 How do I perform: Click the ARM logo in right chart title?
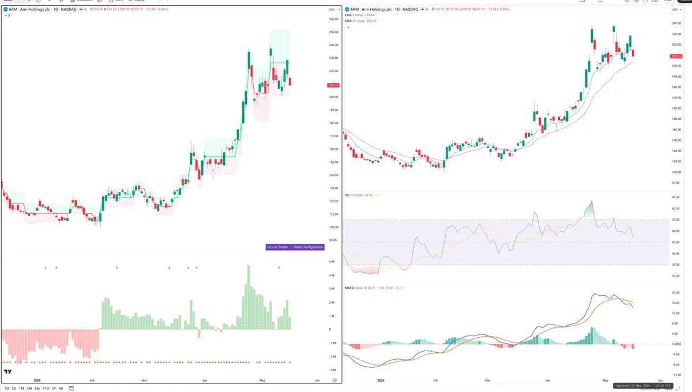pyautogui.click(x=347, y=9)
